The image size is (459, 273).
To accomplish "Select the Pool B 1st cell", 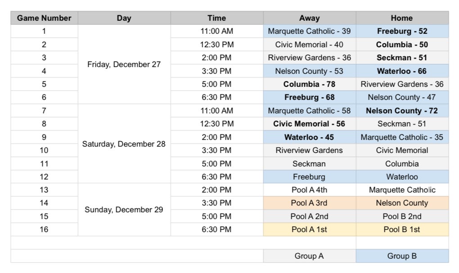I will (x=402, y=229).
